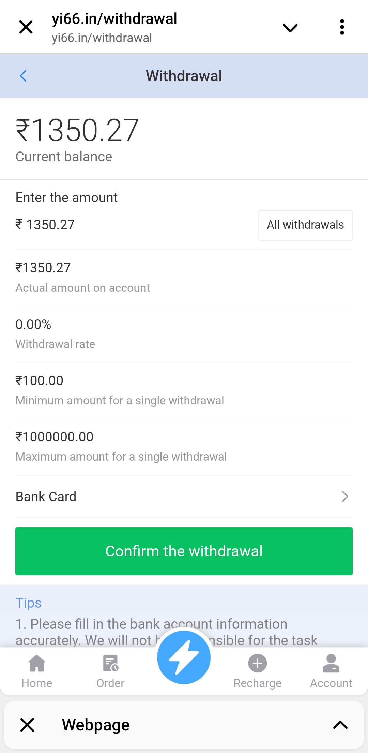
Task: Tap the All withdrawals button
Action: (305, 225)
